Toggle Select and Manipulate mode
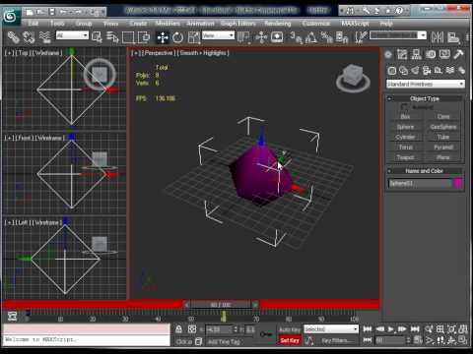This screenshot has width=473, height=354. (261, 37)
